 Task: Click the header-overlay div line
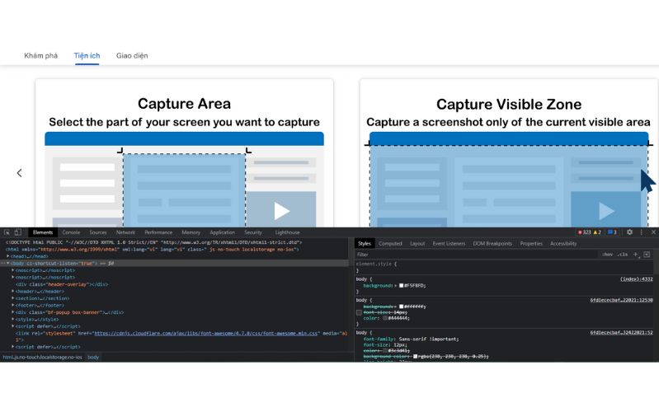pos(62,284)
